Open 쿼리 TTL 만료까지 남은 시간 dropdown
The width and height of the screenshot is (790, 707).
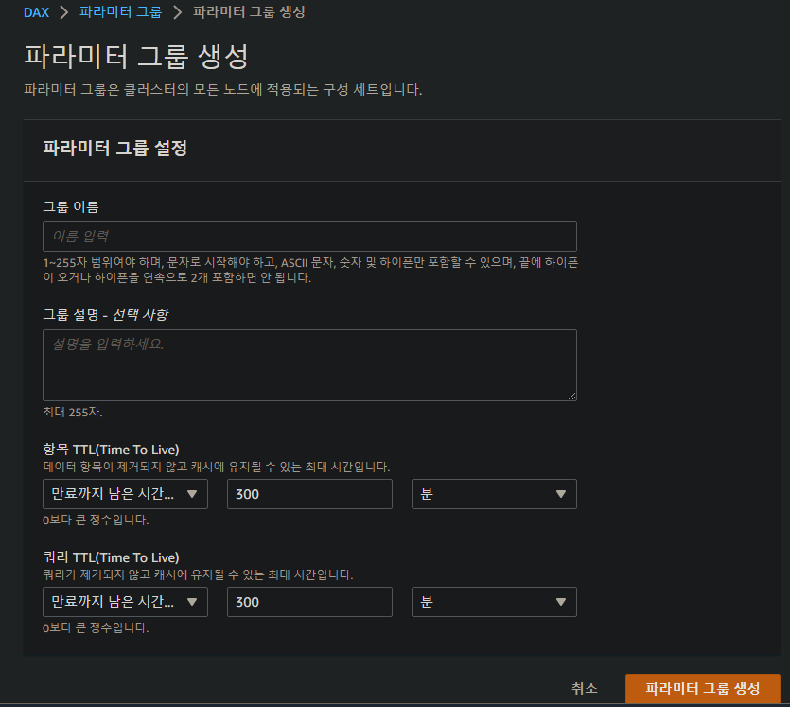click(125, 602)
